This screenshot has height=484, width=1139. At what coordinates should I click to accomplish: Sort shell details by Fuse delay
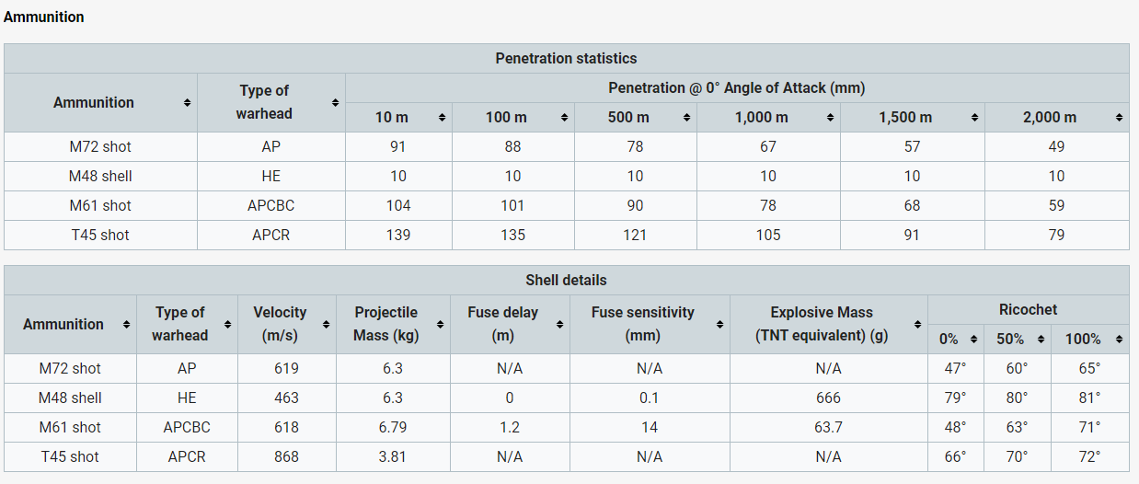559,324
